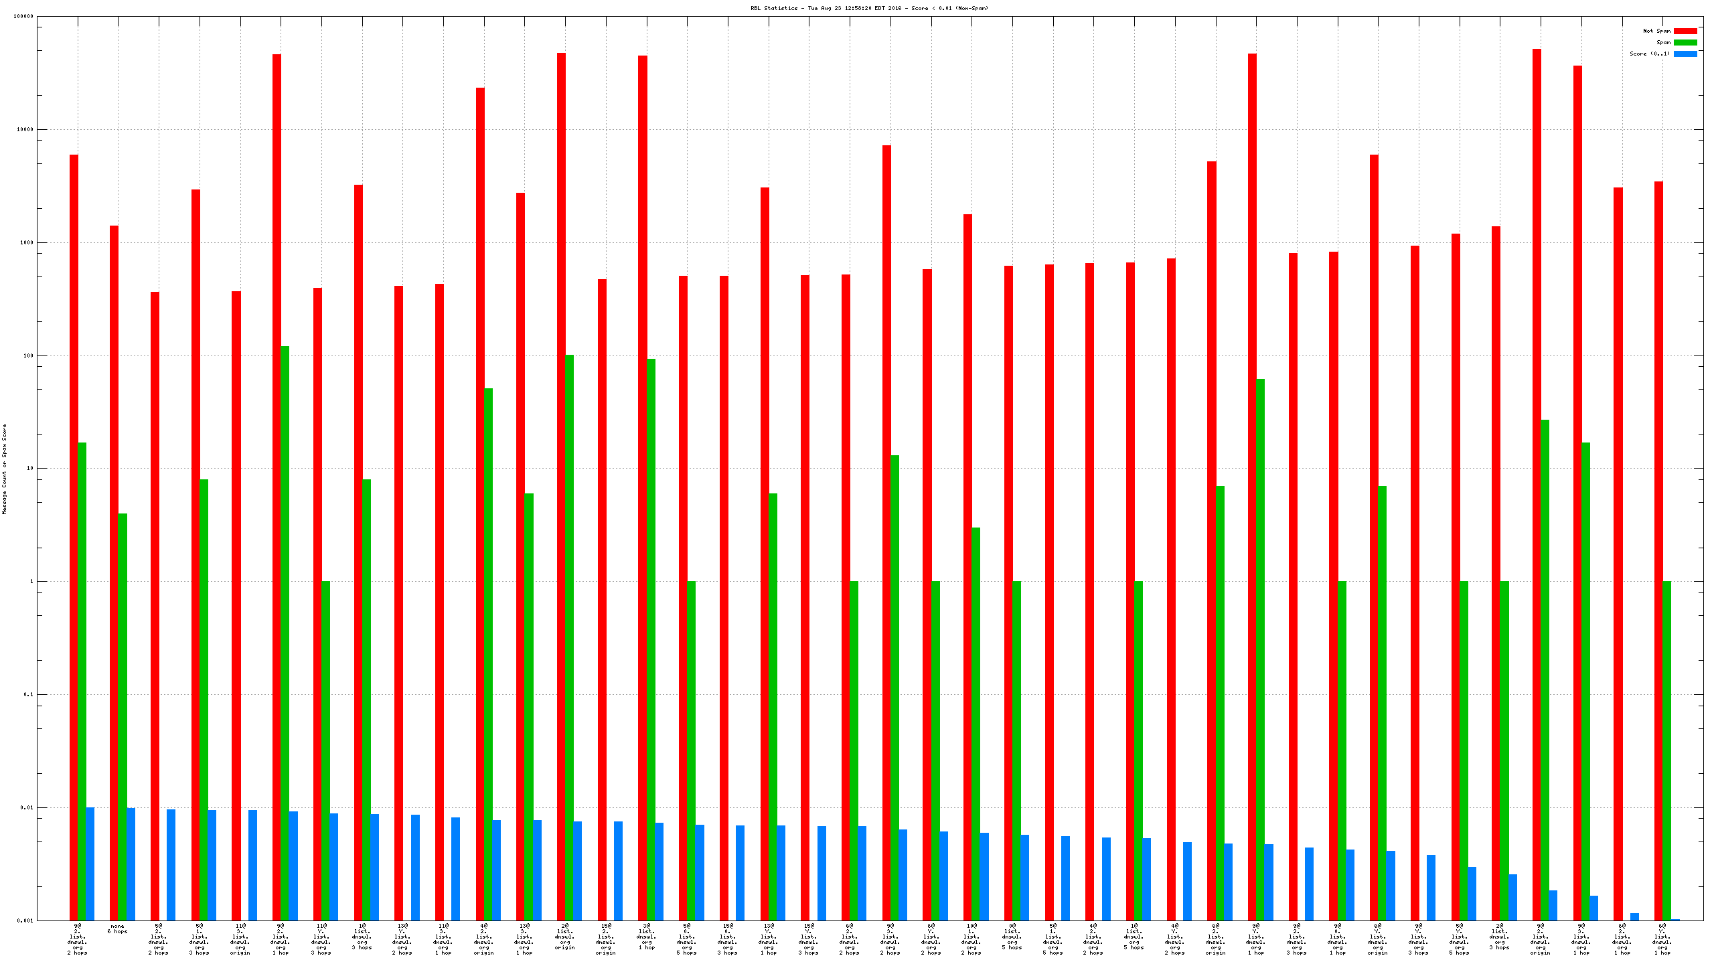This screenshot has width=1714, height=964.
Task: Click the 'none 6 hops' x-axis label
Action: (x=117, y=929)
